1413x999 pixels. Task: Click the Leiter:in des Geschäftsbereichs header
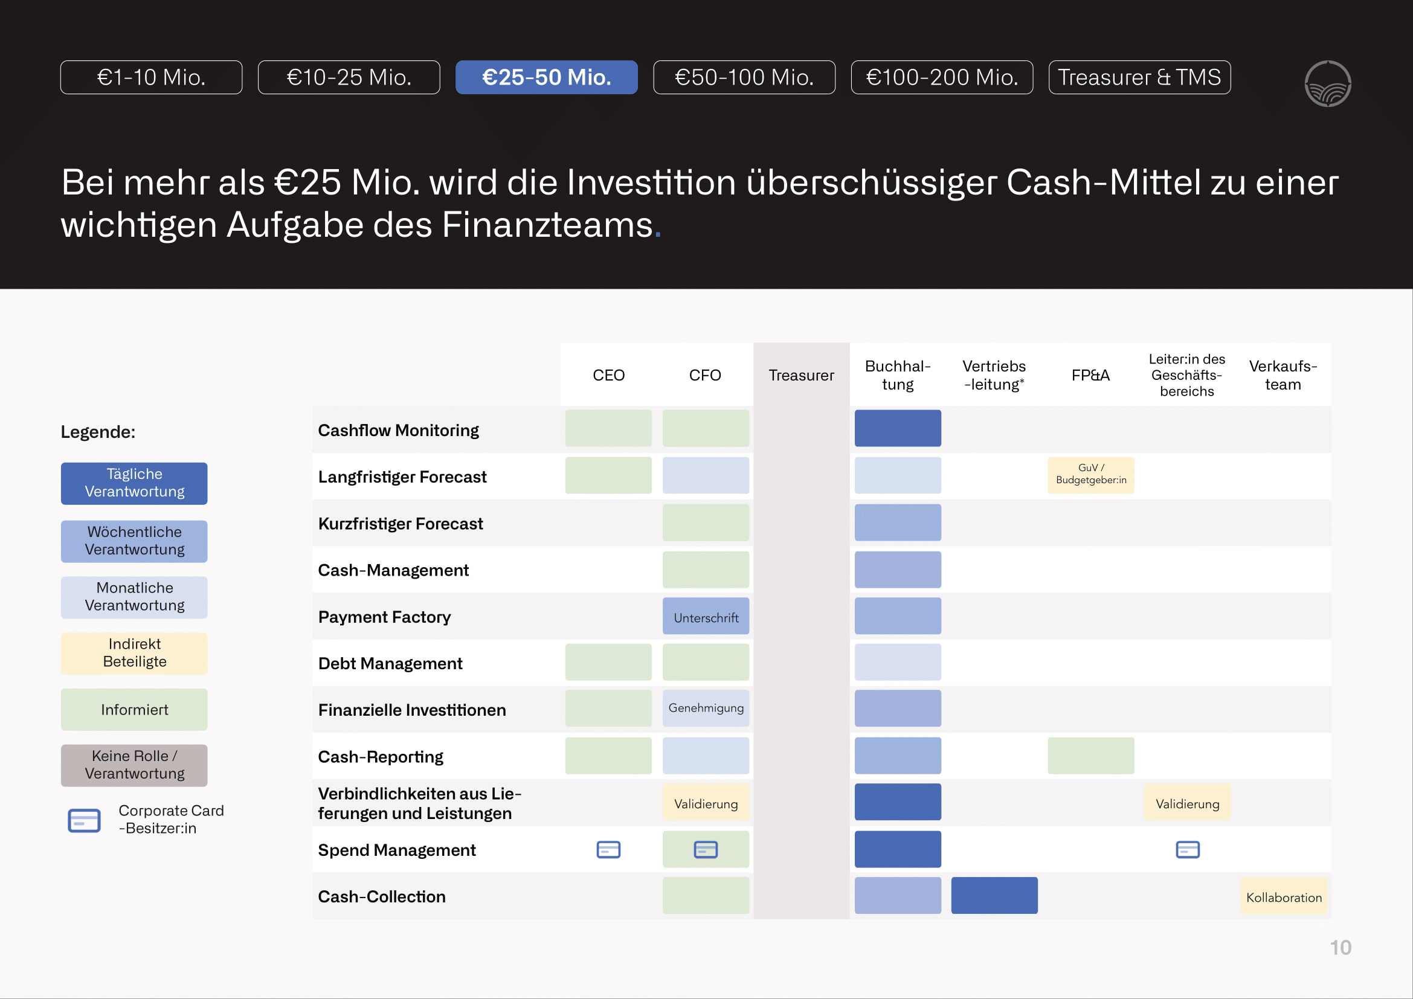[1187, 375]
